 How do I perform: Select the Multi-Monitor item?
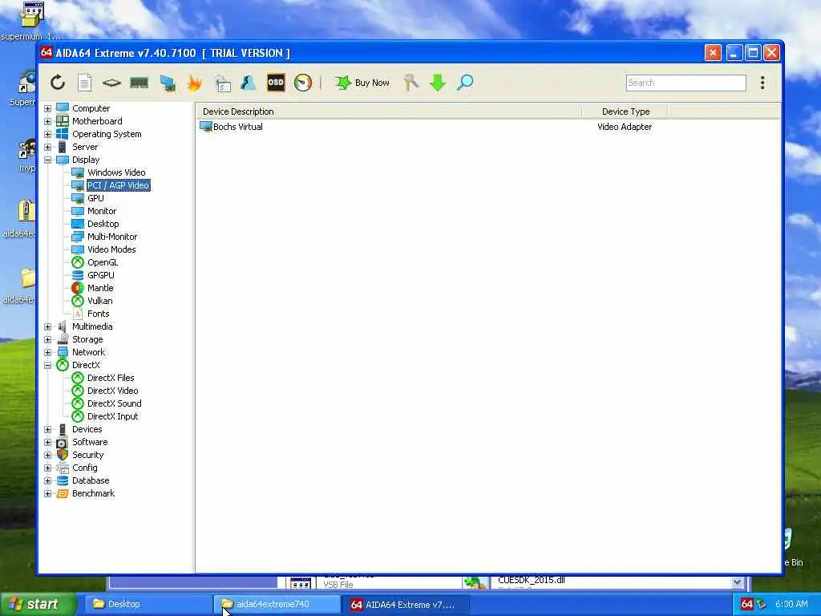(x=112, y=237)
